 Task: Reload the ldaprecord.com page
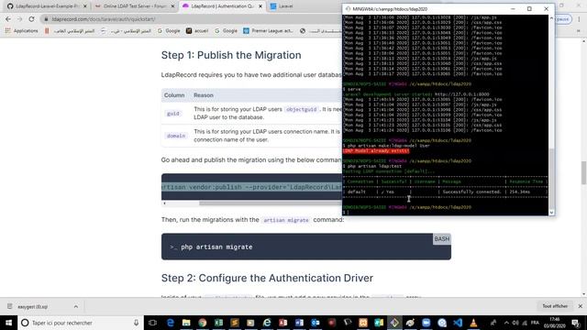point(31,19)
